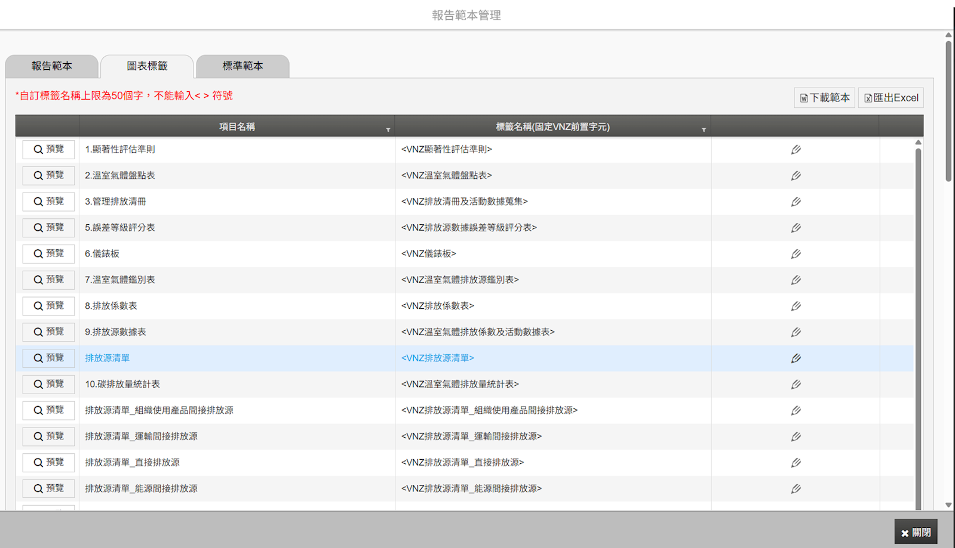Edit tag for 排放源清單_能源間接排放源 row
Screen dimensions: 955x548
[796, 489]
